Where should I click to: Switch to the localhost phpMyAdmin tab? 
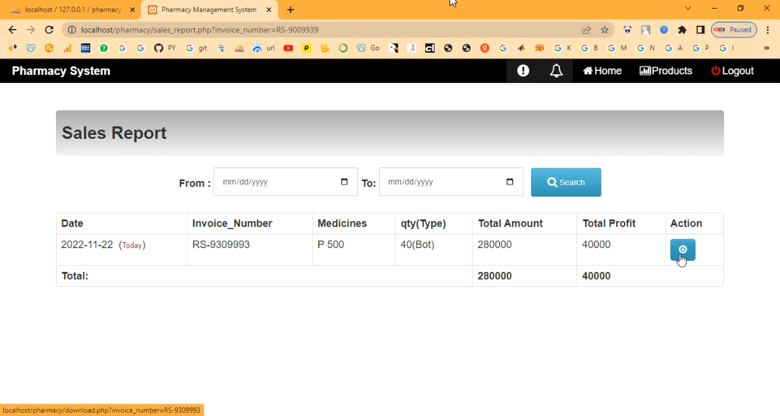69,10
